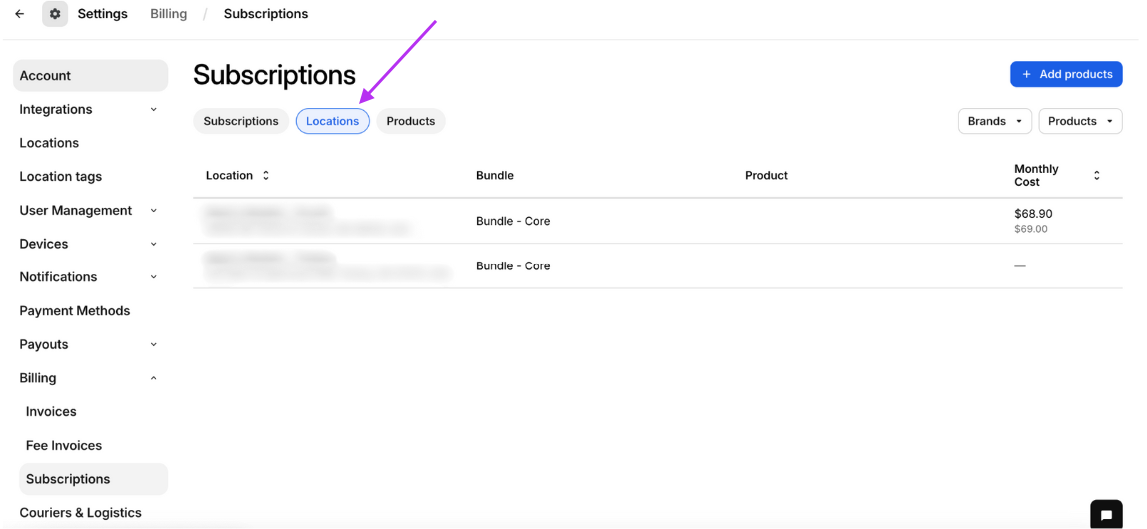Open Couriers & Logistics in the sidebar
The width and height of the screenshot is (1147, 529).
pos(81,513)
